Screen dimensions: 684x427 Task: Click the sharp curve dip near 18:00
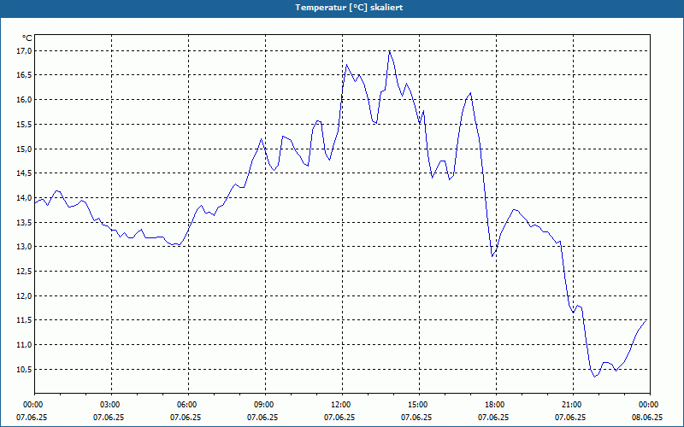492,256
